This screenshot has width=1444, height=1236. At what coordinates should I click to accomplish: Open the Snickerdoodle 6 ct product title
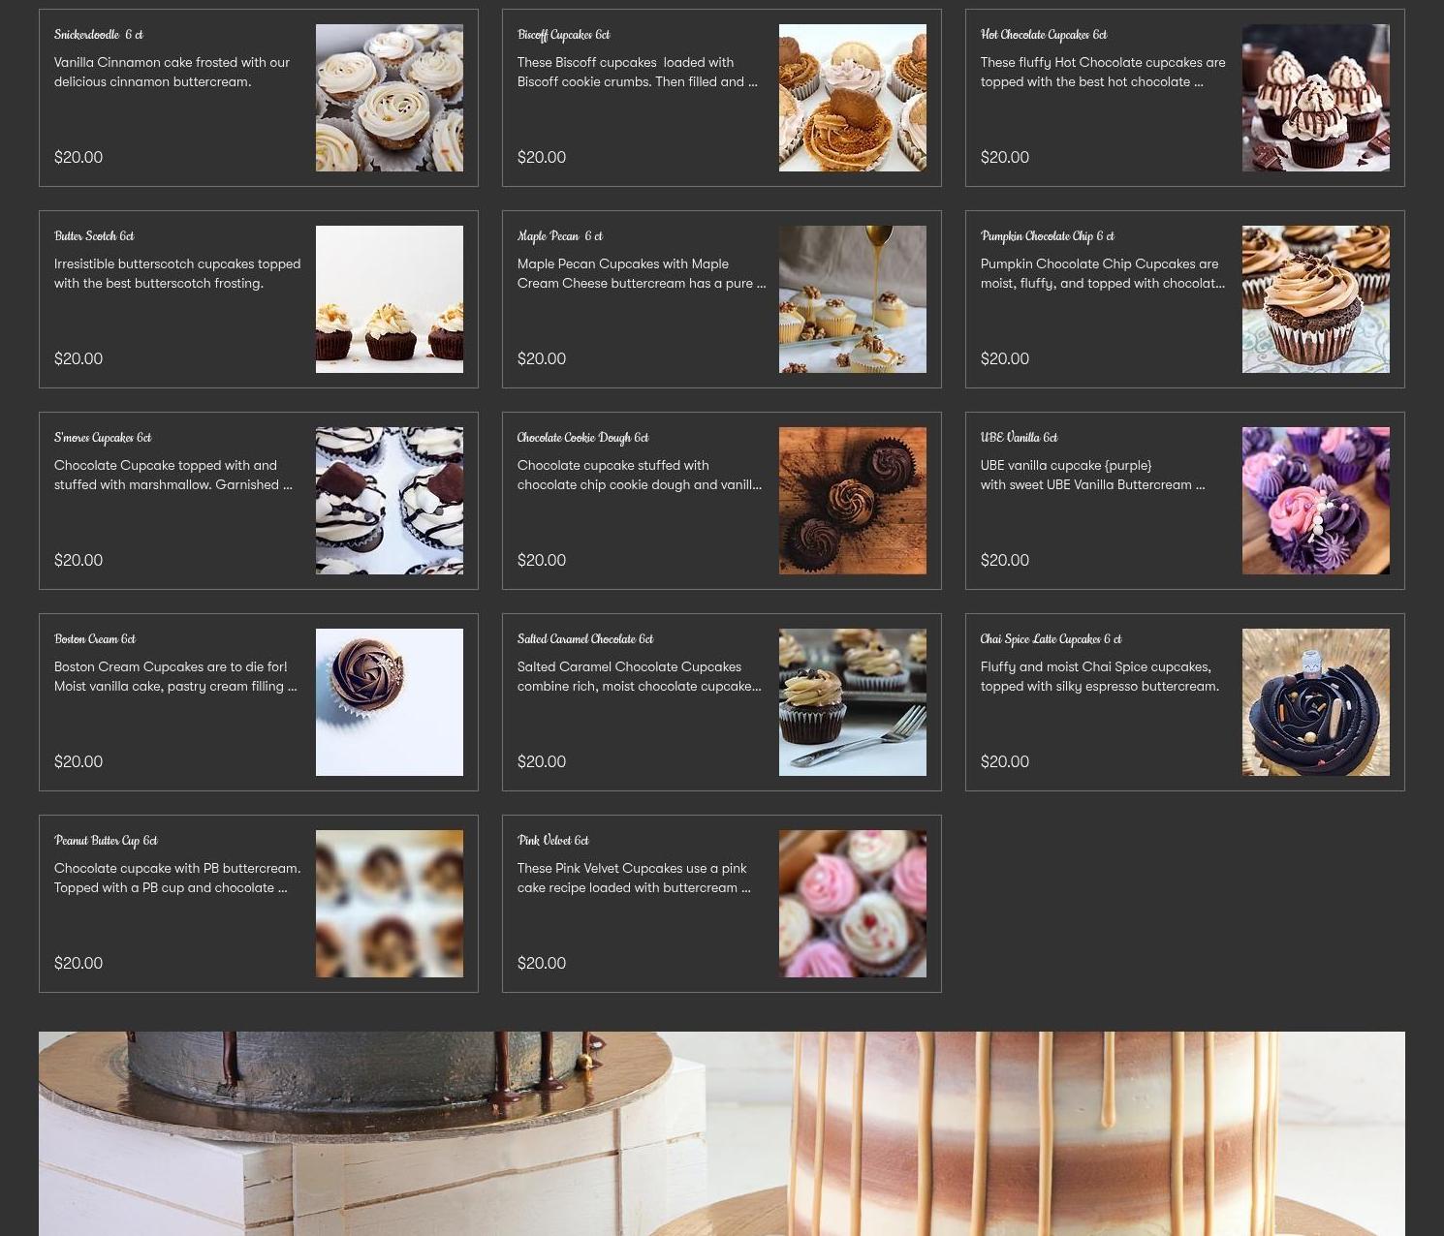99,35
